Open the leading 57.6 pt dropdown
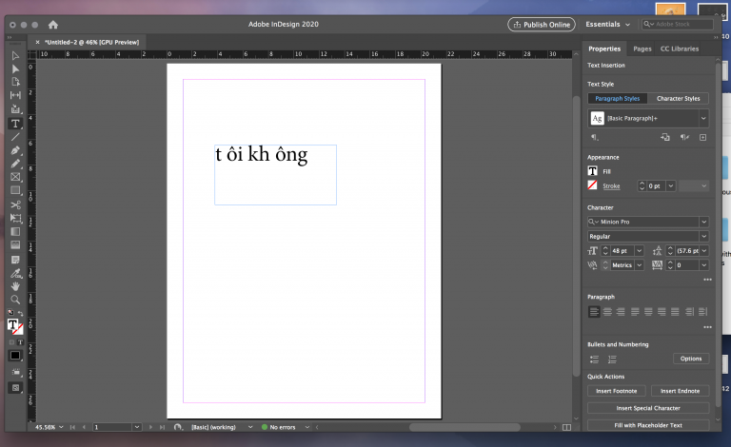 (x=704, y=250)
